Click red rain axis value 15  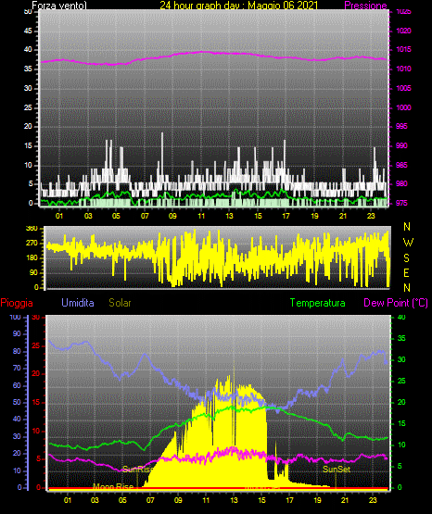click(x=36, y=402)
